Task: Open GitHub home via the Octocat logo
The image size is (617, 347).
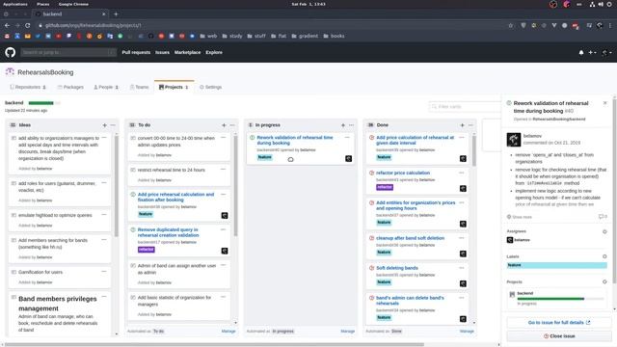Action: (x=11, y=52)
